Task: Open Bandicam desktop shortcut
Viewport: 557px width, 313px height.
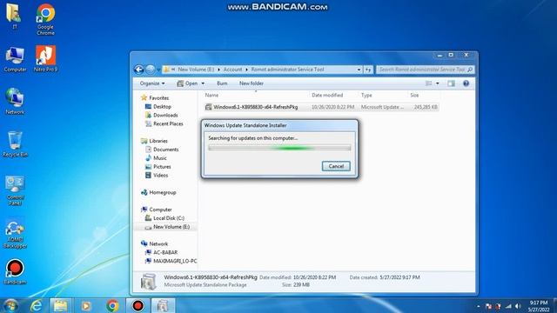Action: click(x=15, y=272)
